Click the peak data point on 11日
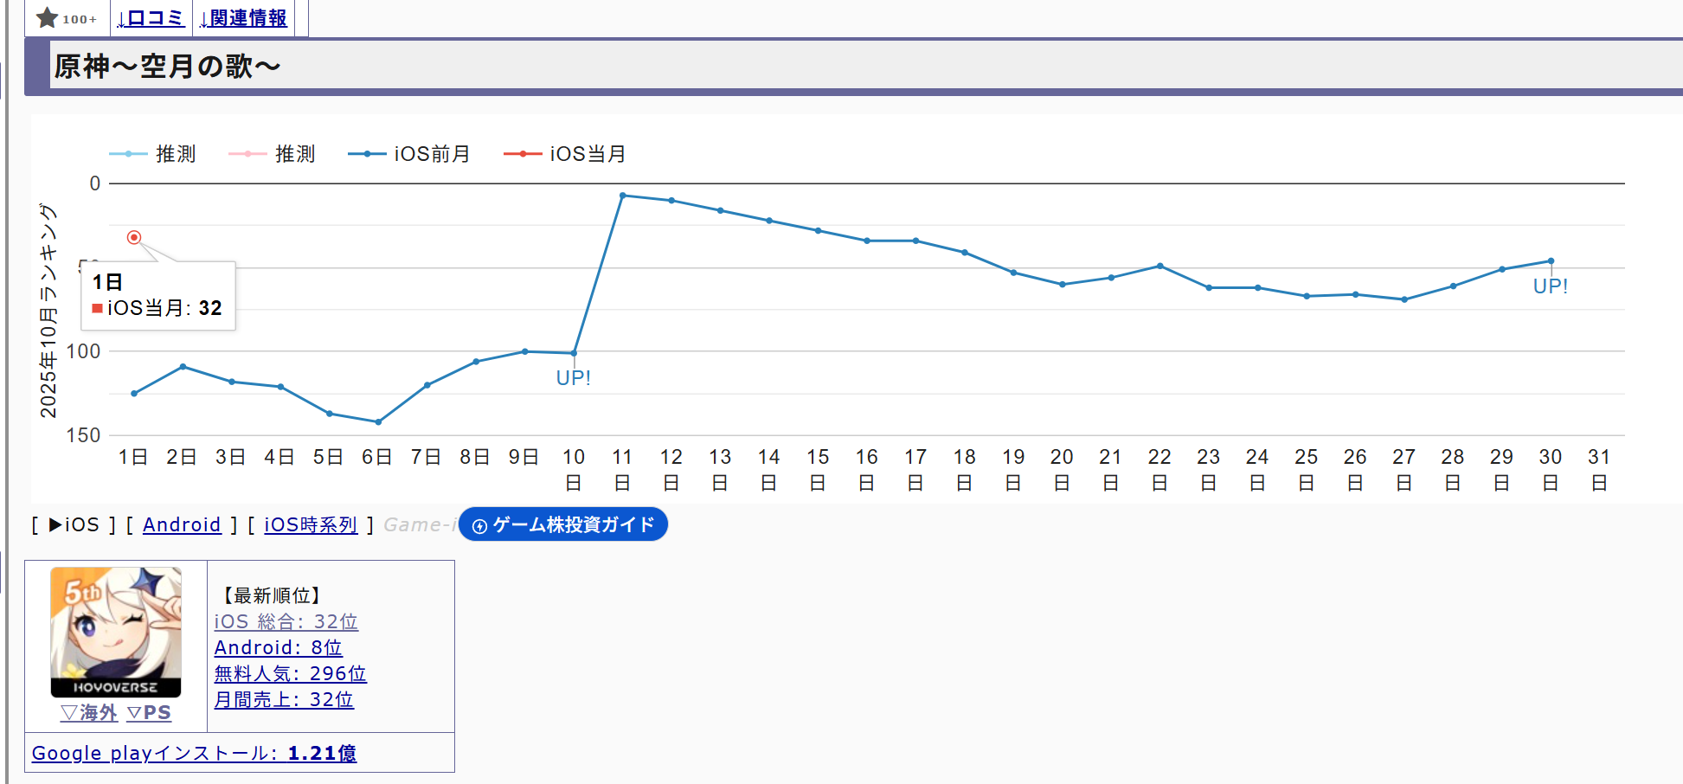The height and width of the screenshot is (784, 1683). (623, 196)
